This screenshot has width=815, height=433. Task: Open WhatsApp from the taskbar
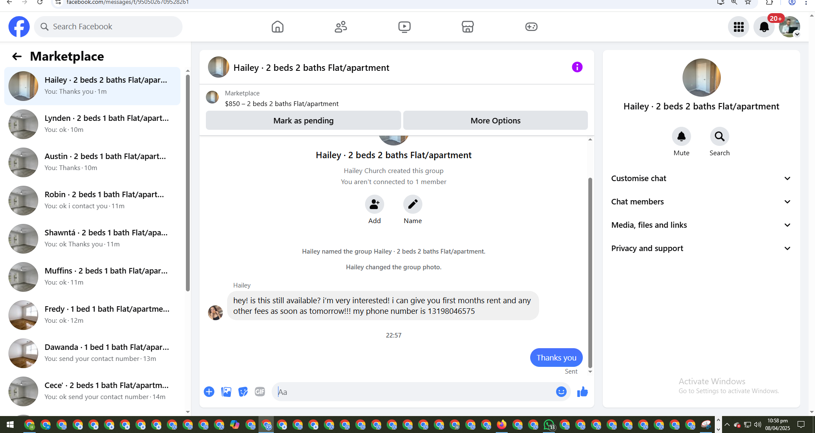(549, 425)
